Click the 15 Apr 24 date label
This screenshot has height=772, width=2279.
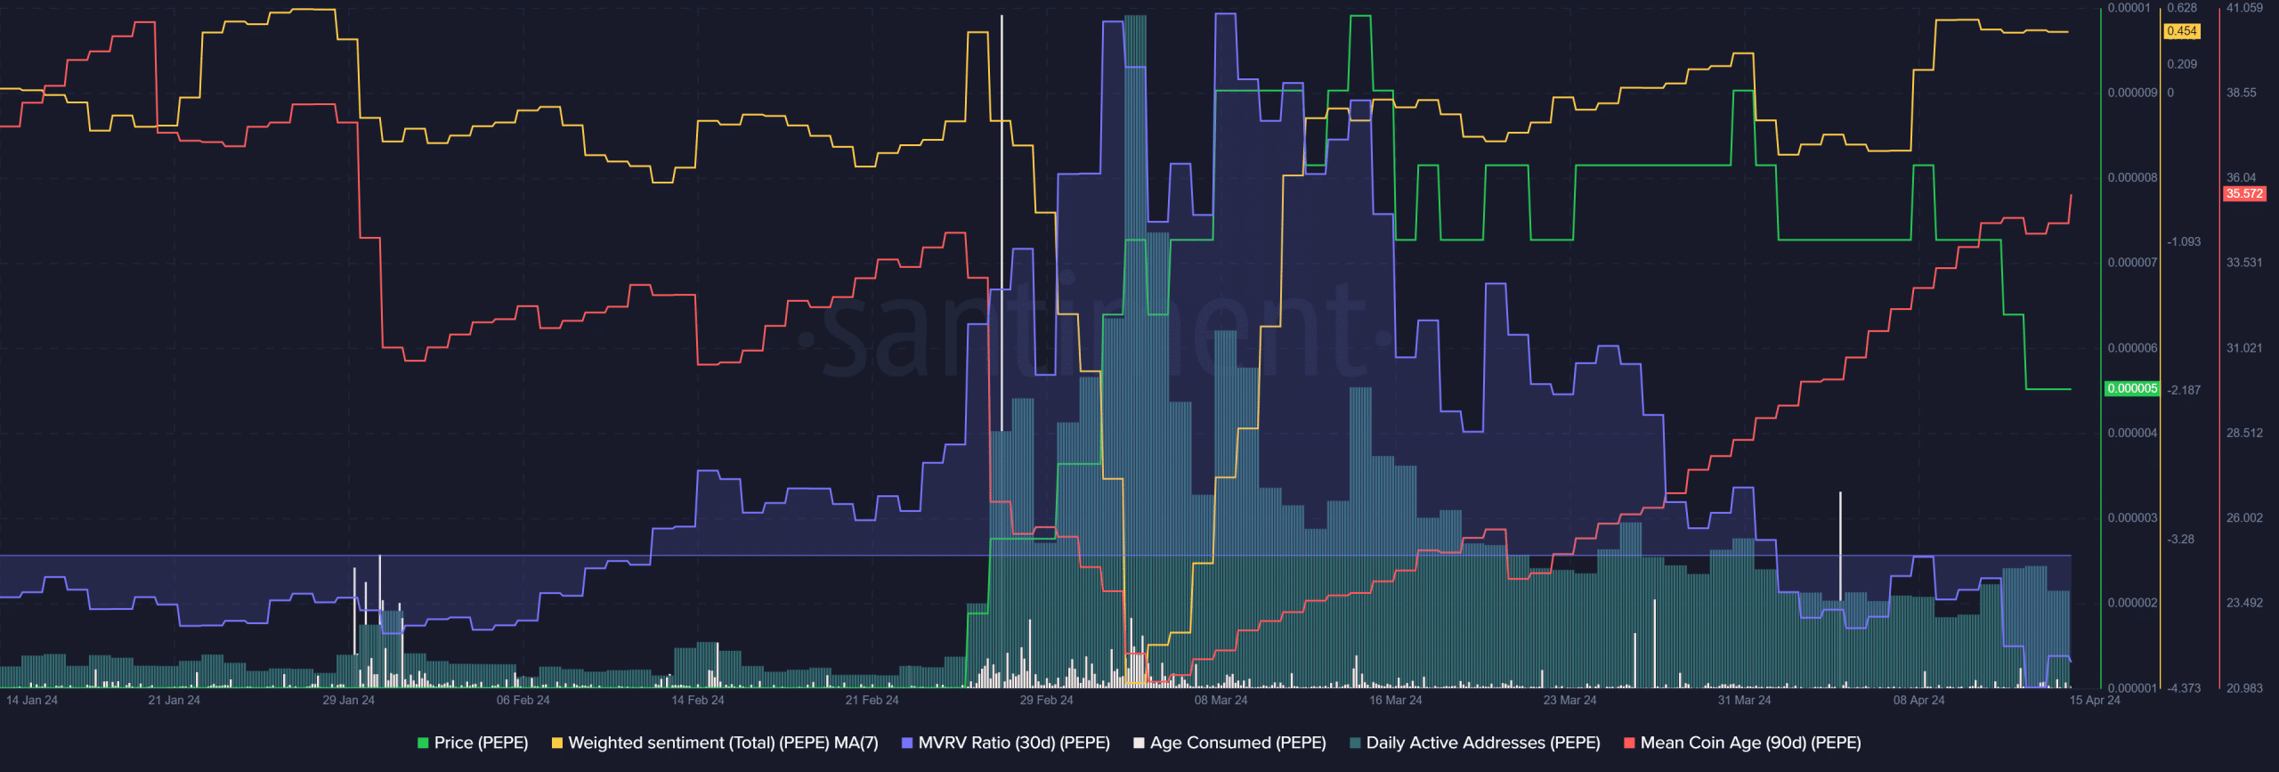click(2095, 700)
